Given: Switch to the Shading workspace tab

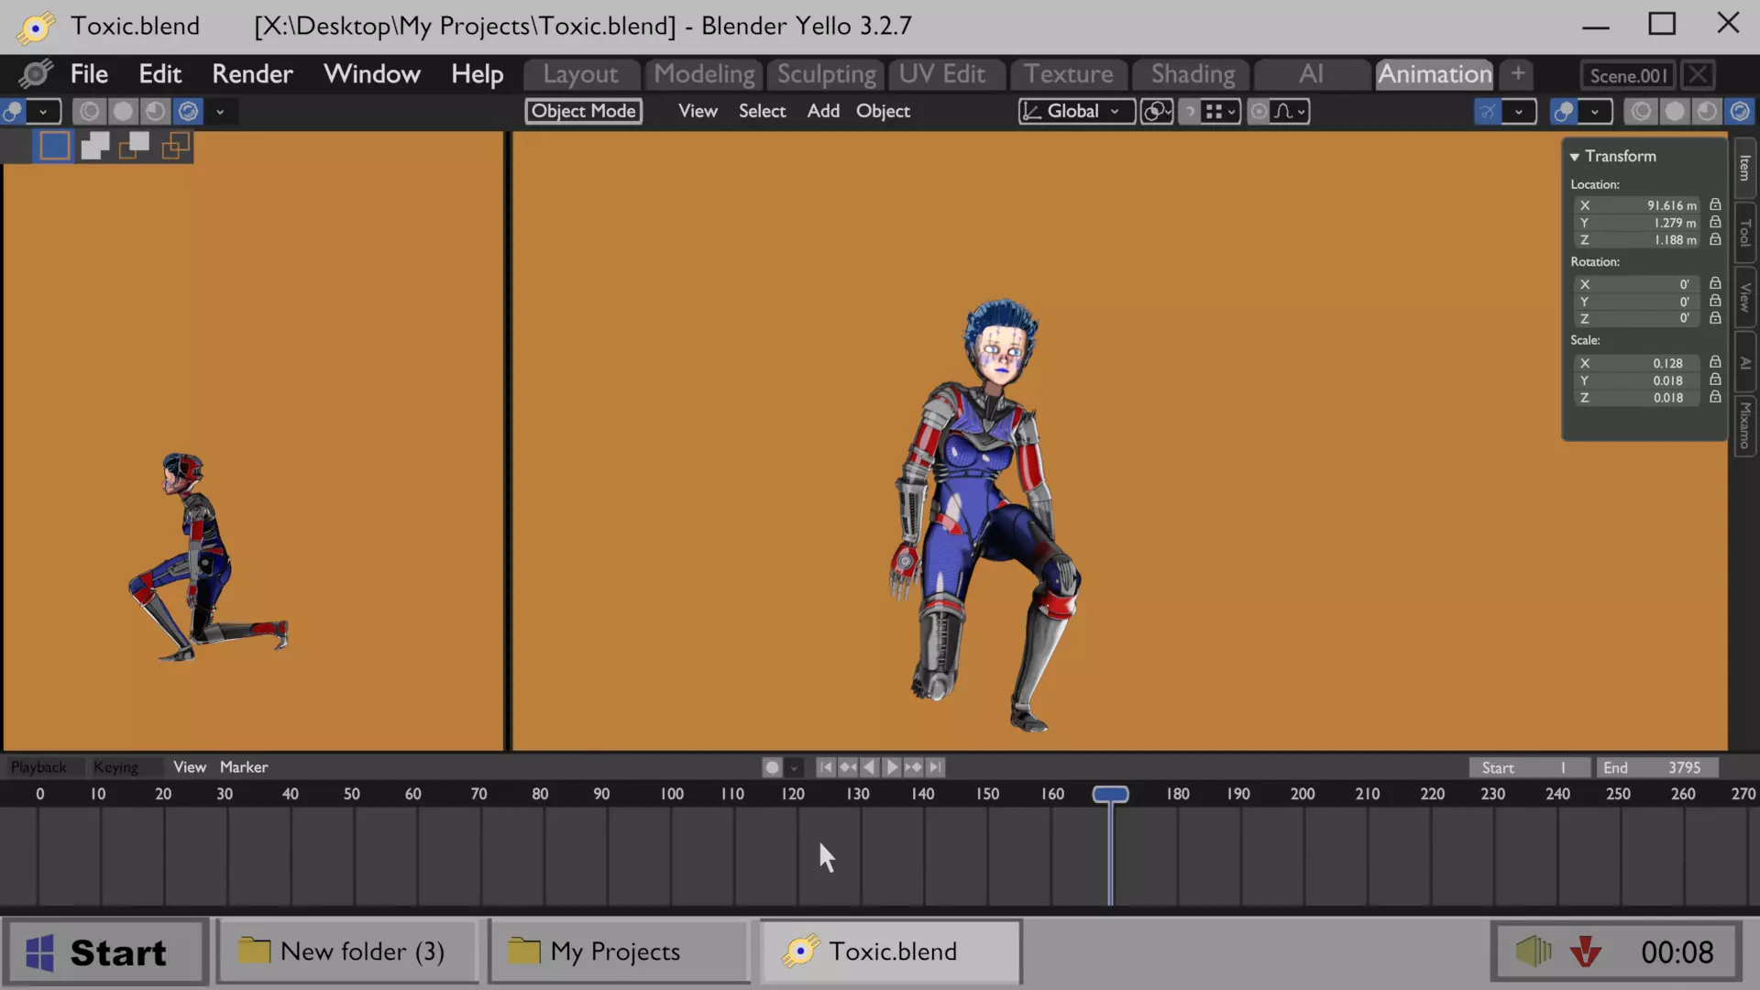Looking at the screenshot, I should pos(1193,74).
